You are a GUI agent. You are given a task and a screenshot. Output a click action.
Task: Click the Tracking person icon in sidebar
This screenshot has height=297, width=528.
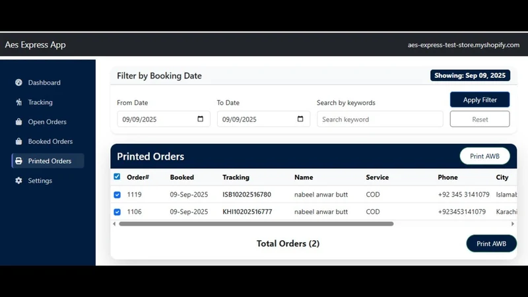pyautogui.click(x=18, y=102)
